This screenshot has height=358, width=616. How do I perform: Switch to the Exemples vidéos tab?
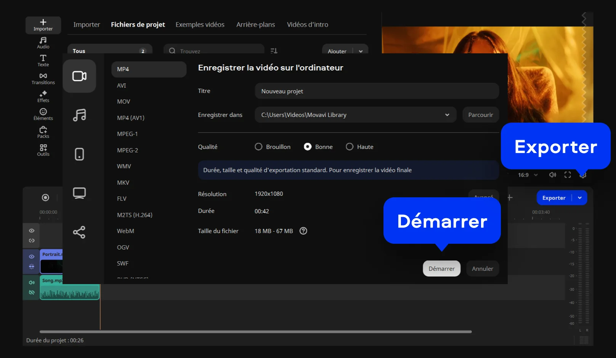(x=200, y=24)
